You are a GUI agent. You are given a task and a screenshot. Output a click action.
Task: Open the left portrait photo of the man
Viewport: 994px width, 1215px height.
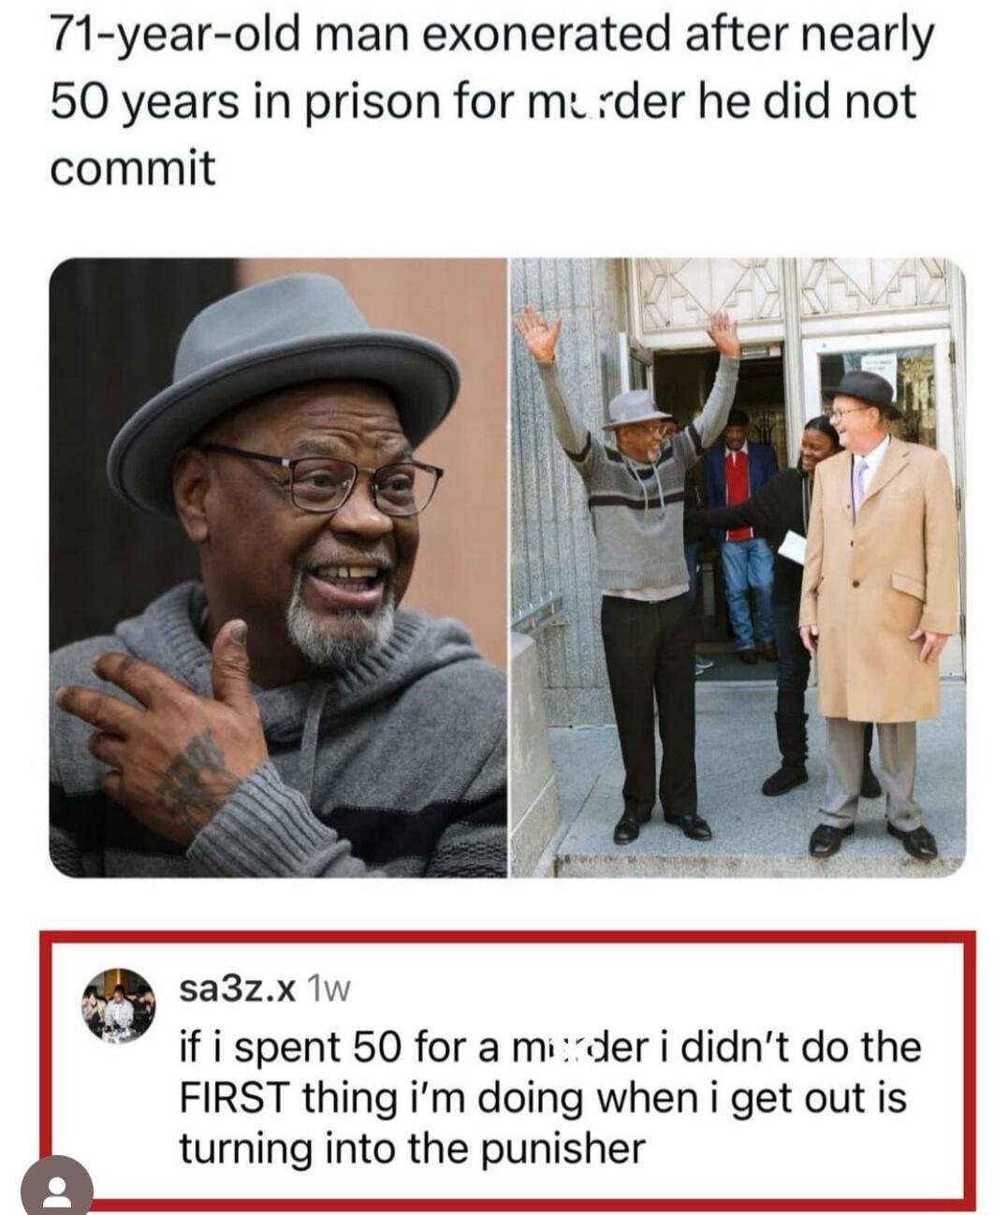point(278,567)
